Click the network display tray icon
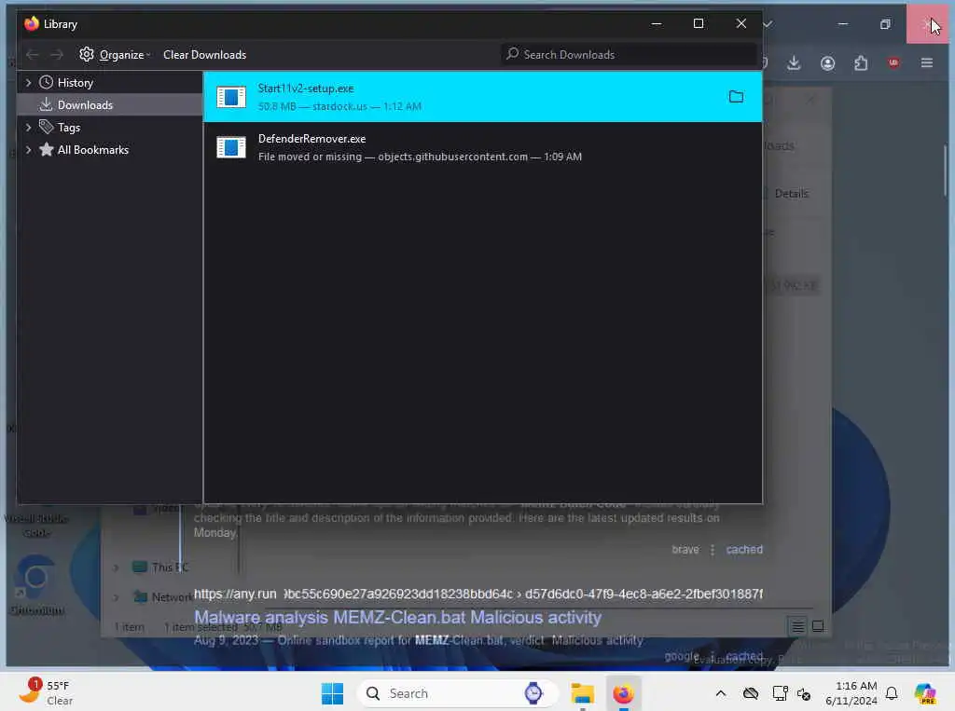 (x=780, y=693)
